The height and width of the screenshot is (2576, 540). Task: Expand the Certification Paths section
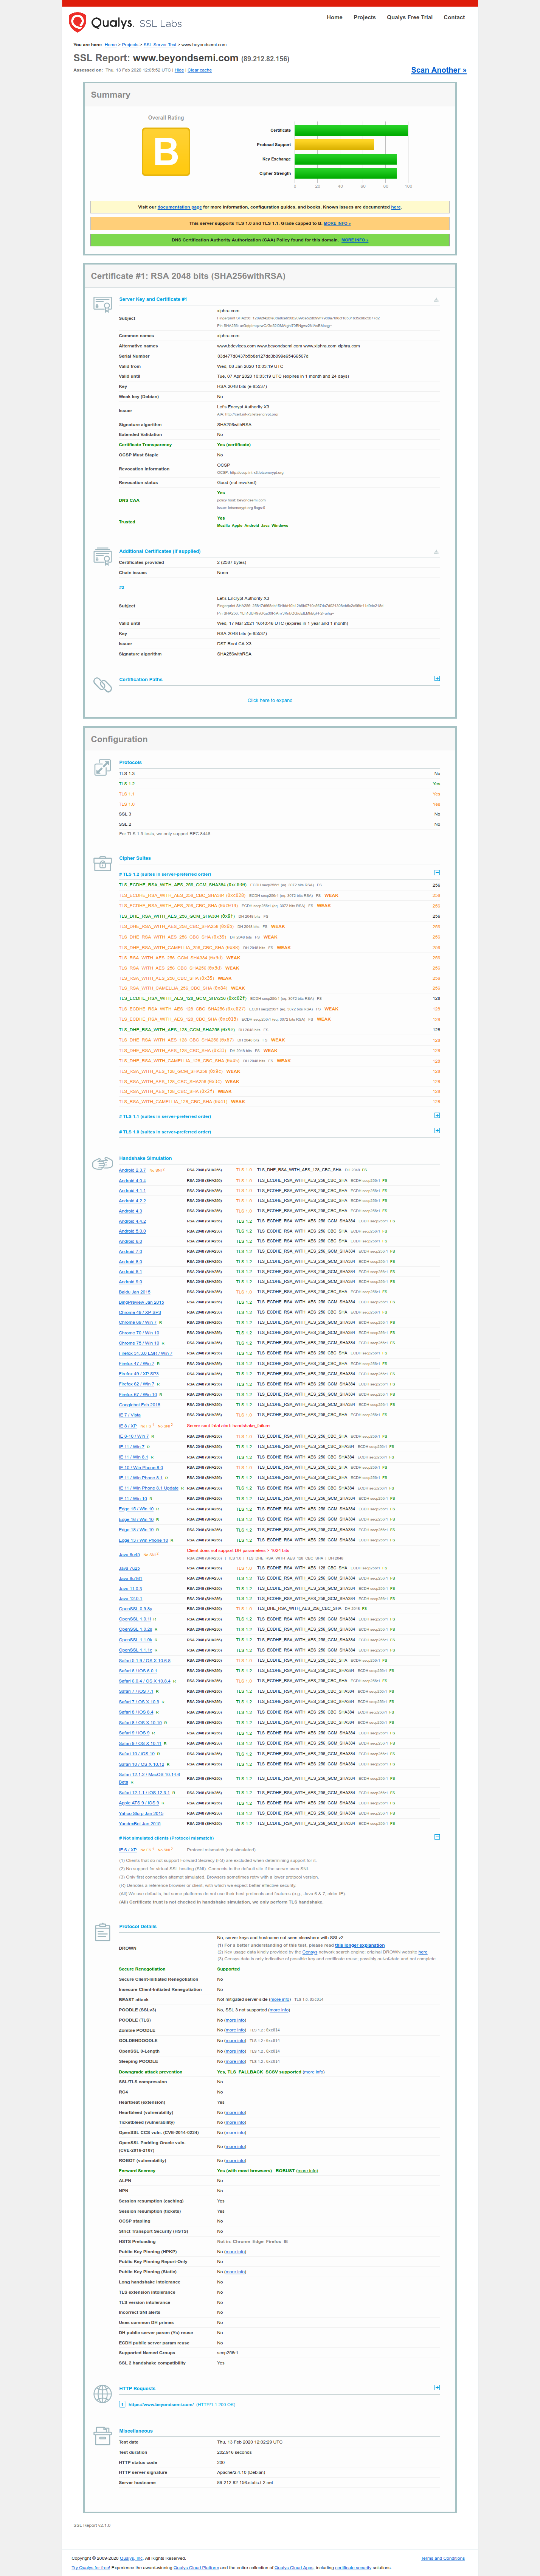(437, 678)
